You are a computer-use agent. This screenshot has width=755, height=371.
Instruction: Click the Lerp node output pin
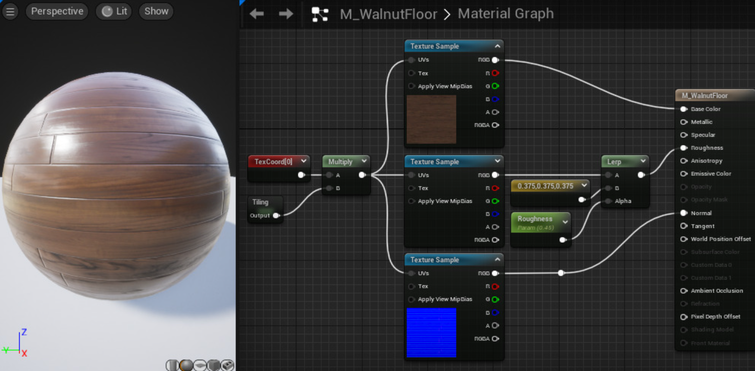click(641, 175)
